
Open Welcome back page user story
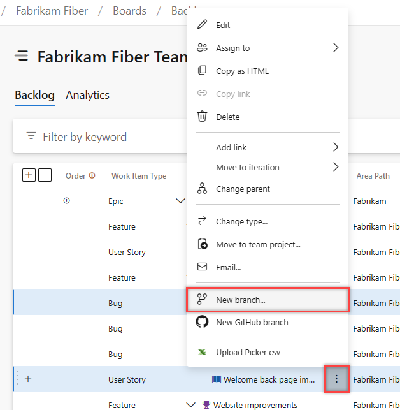coord(269,379)
